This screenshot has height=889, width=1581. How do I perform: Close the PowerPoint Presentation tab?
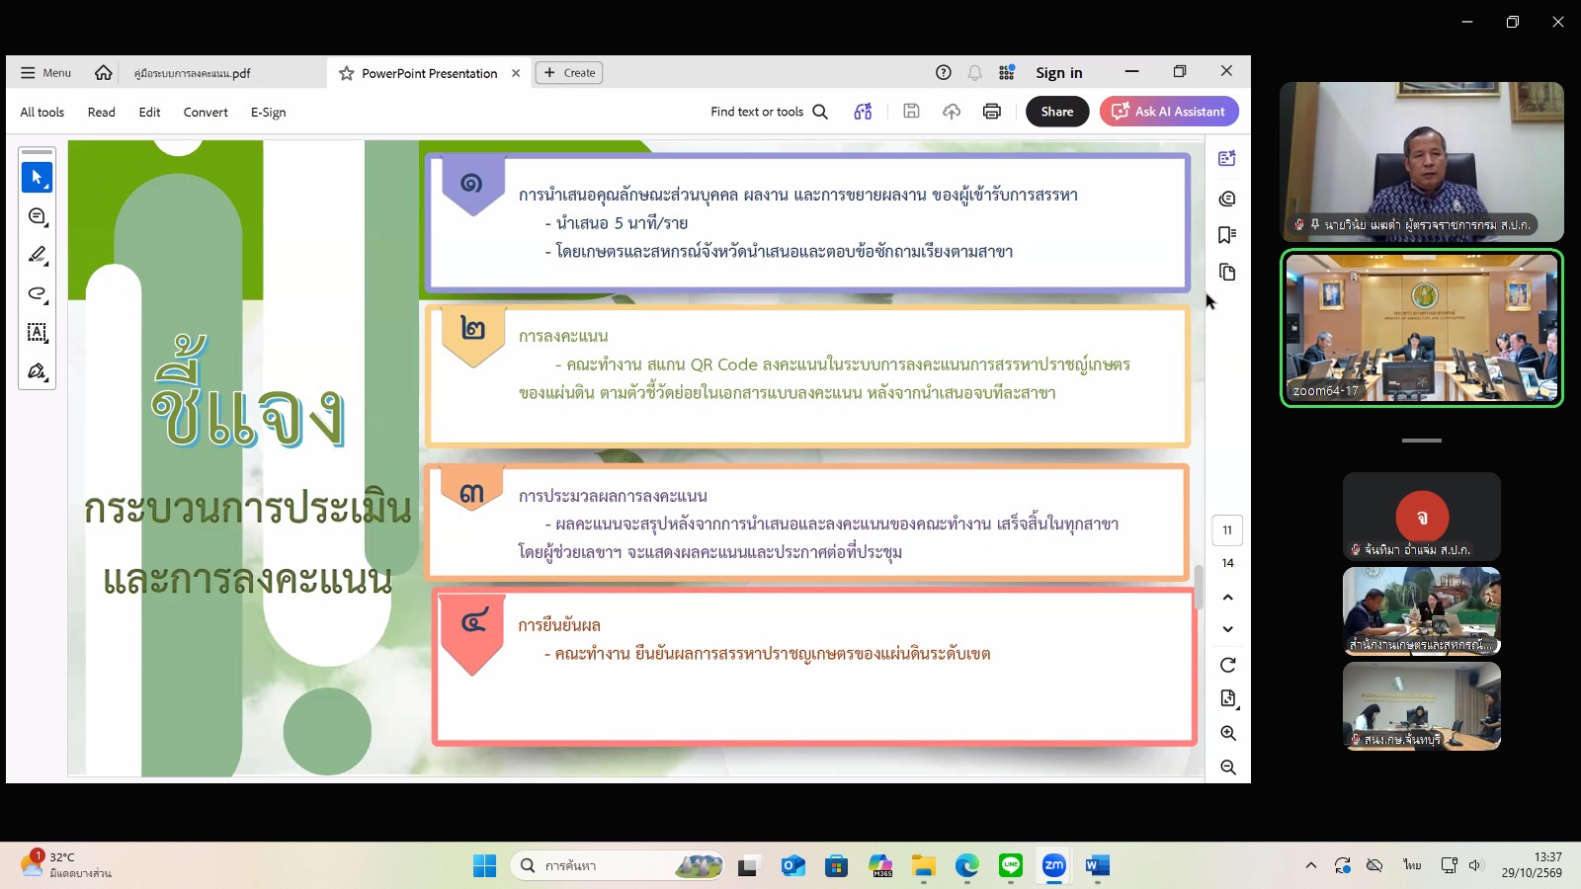(x=516, y=73)
